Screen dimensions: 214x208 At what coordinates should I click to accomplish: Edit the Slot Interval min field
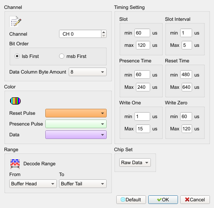[186, 33]
